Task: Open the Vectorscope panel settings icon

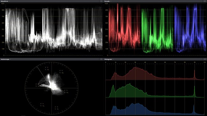Action: click(x=101, y=59)
